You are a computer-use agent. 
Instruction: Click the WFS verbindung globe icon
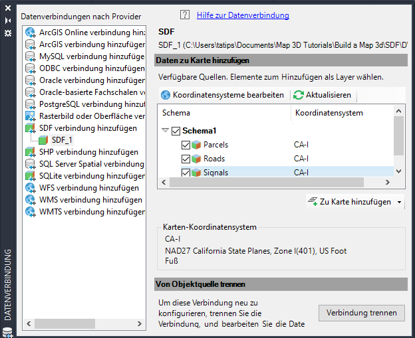(30, 188)
